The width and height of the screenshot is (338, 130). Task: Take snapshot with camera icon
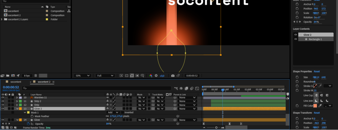point(173,76)
